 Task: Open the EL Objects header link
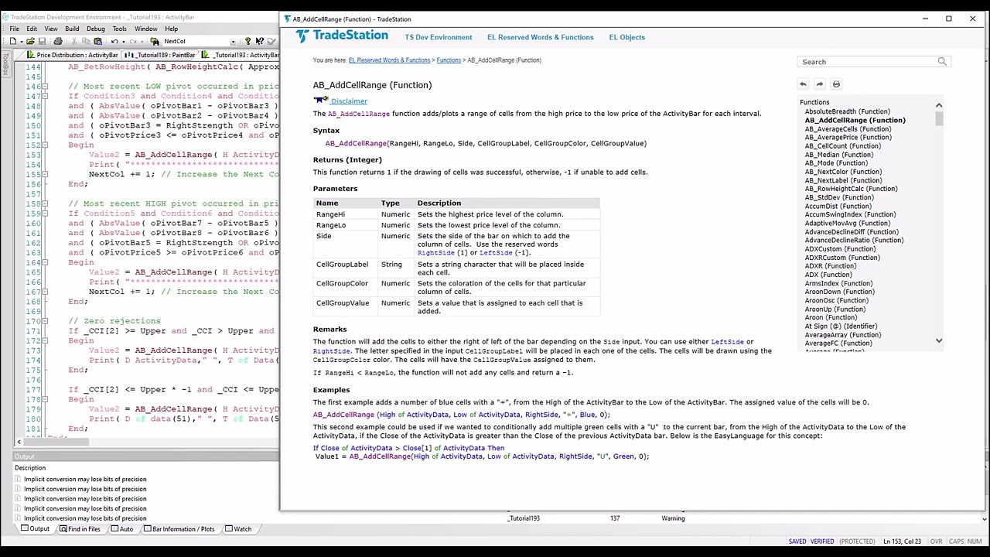tap(626, 37)
